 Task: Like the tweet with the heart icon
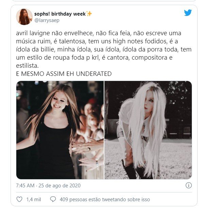tap(19, 199)
